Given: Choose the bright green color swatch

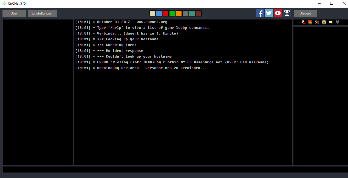Looking at the screenshot, I should point(172,13).
